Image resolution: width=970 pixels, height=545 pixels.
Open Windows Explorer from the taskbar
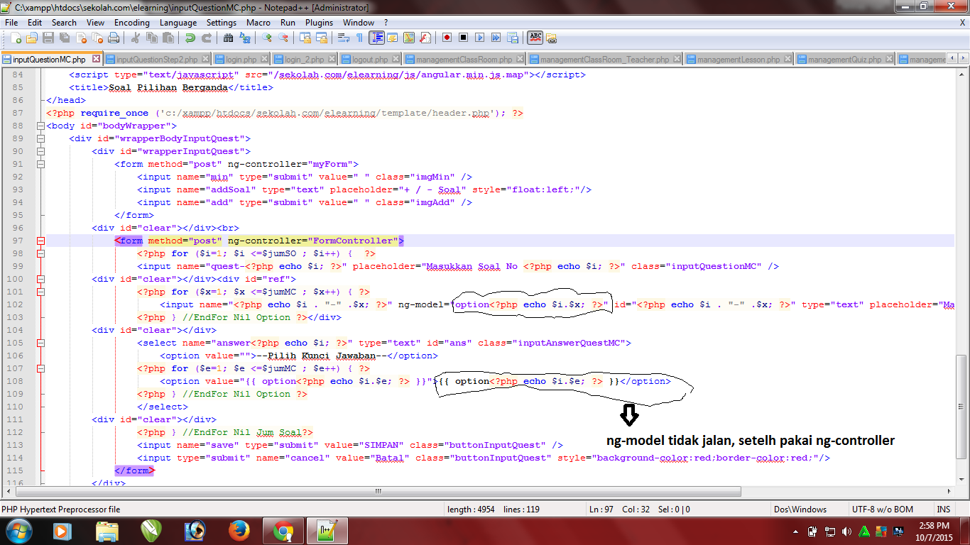tap(107, 531)
